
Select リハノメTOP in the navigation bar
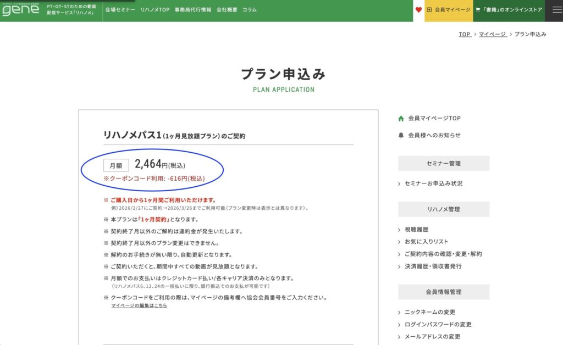(x=154, y=10)
